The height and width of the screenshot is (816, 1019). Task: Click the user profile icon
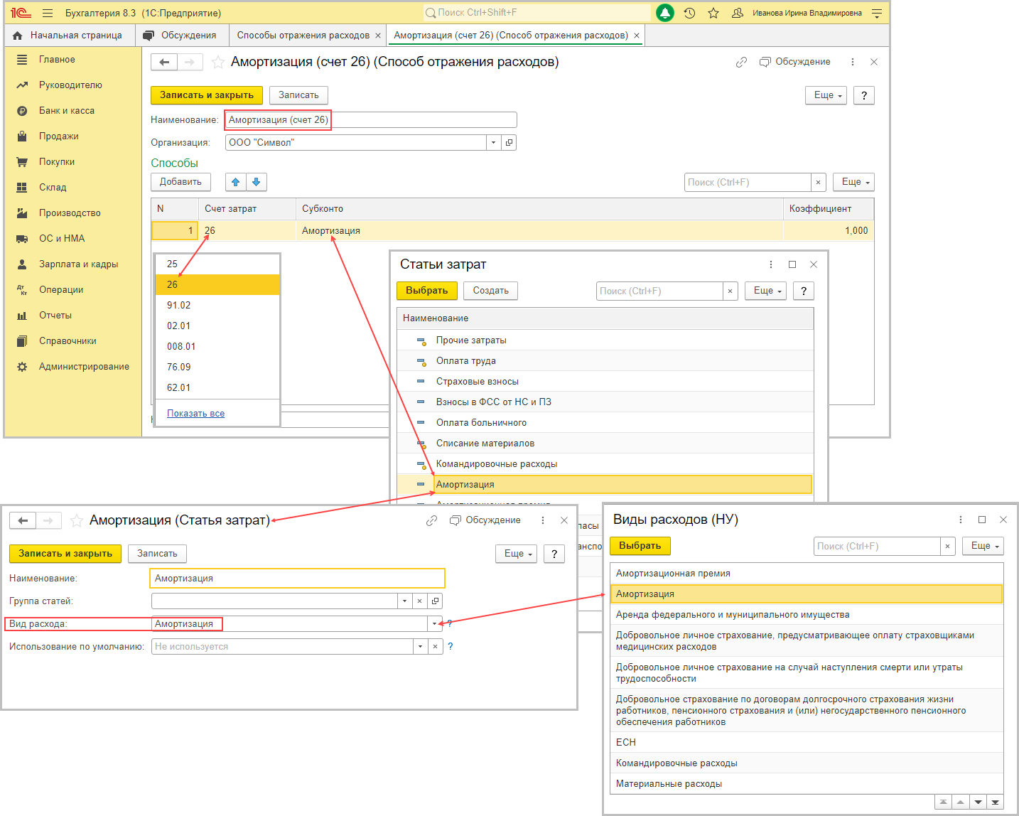click(738, 13)
